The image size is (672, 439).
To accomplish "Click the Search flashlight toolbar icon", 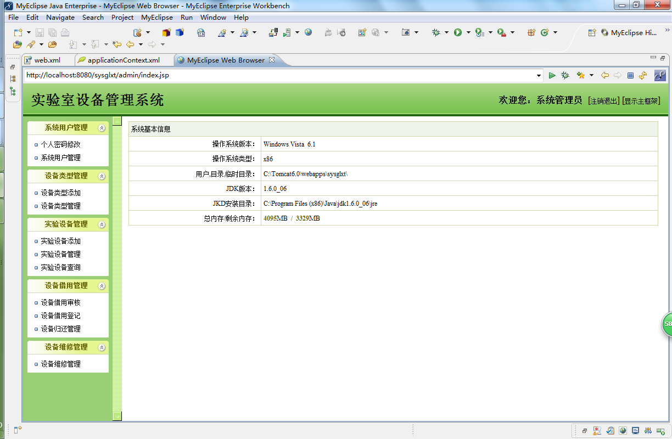I will 31,44.
